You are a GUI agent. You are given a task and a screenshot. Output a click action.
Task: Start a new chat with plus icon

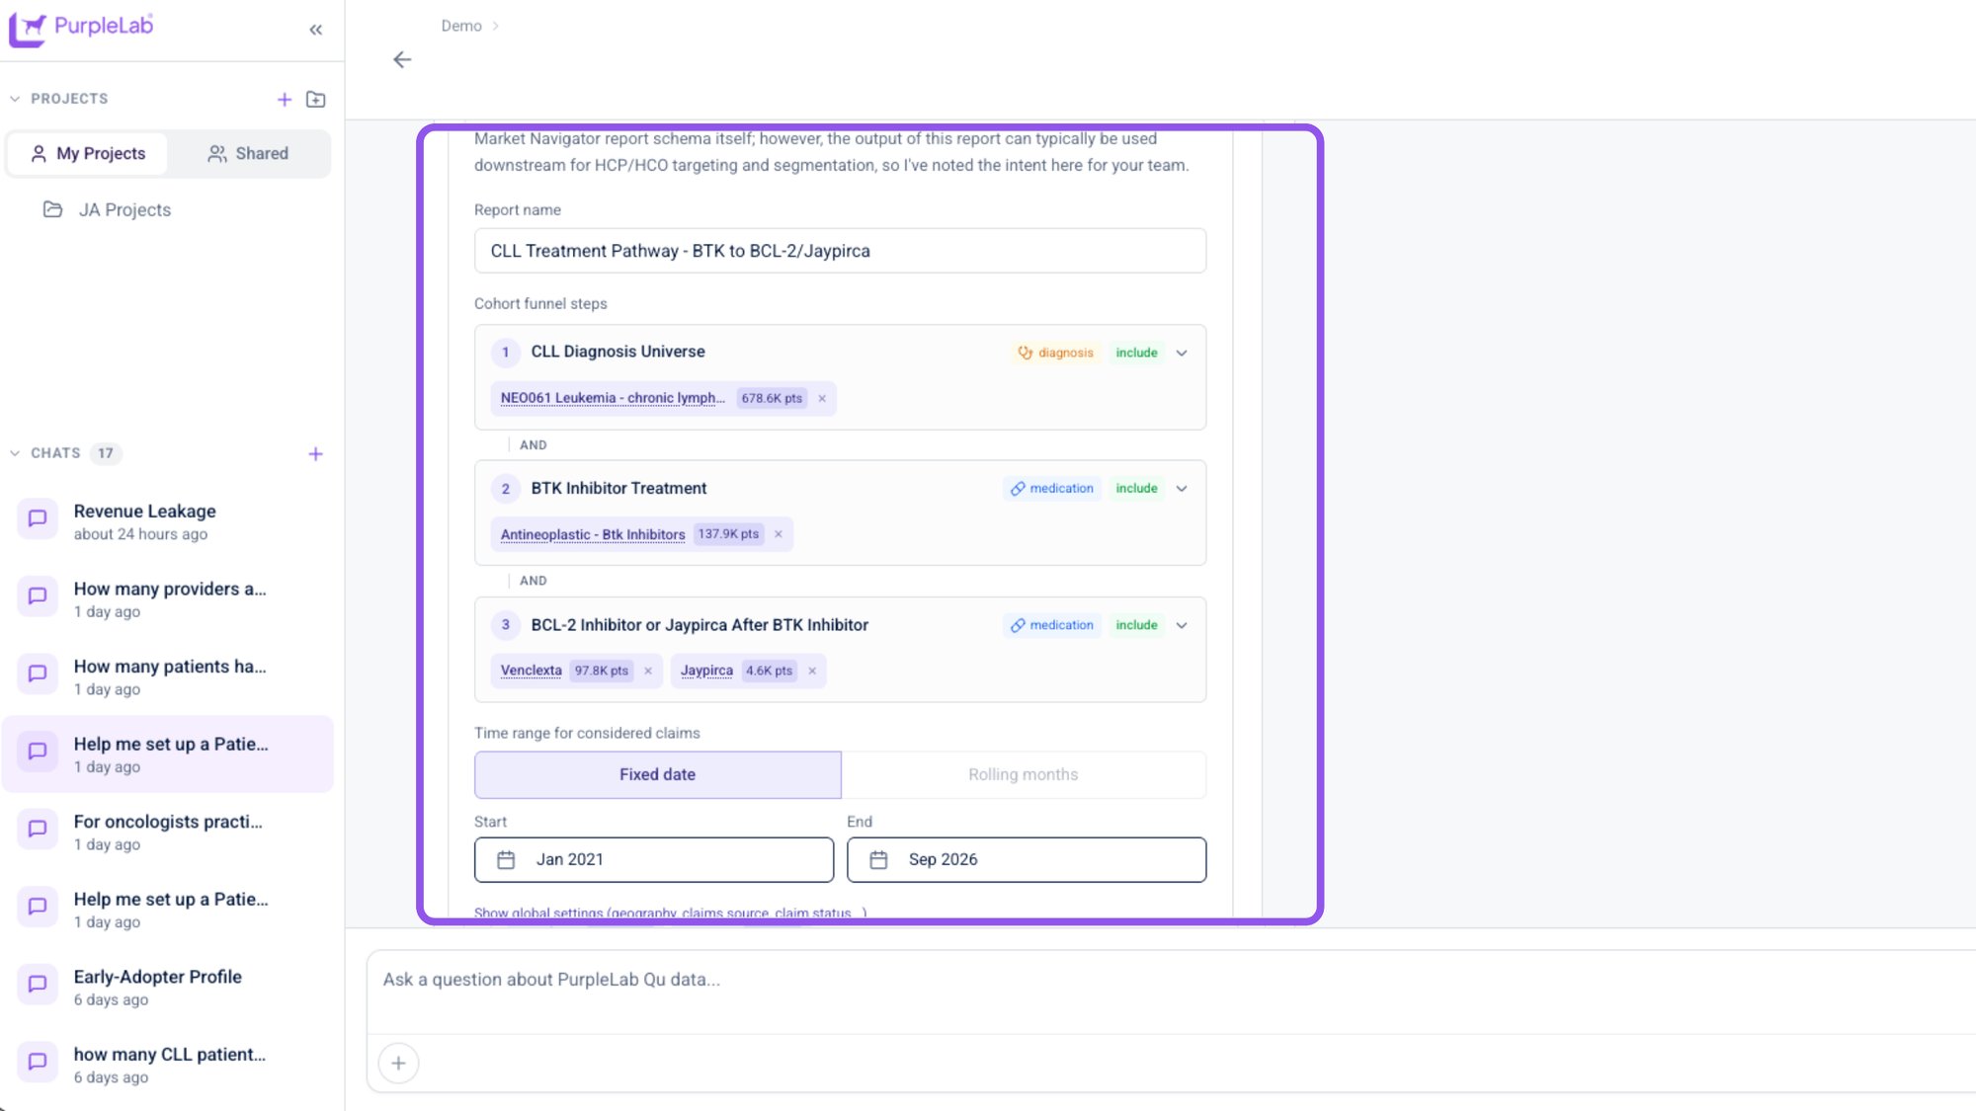click(316, 454)
